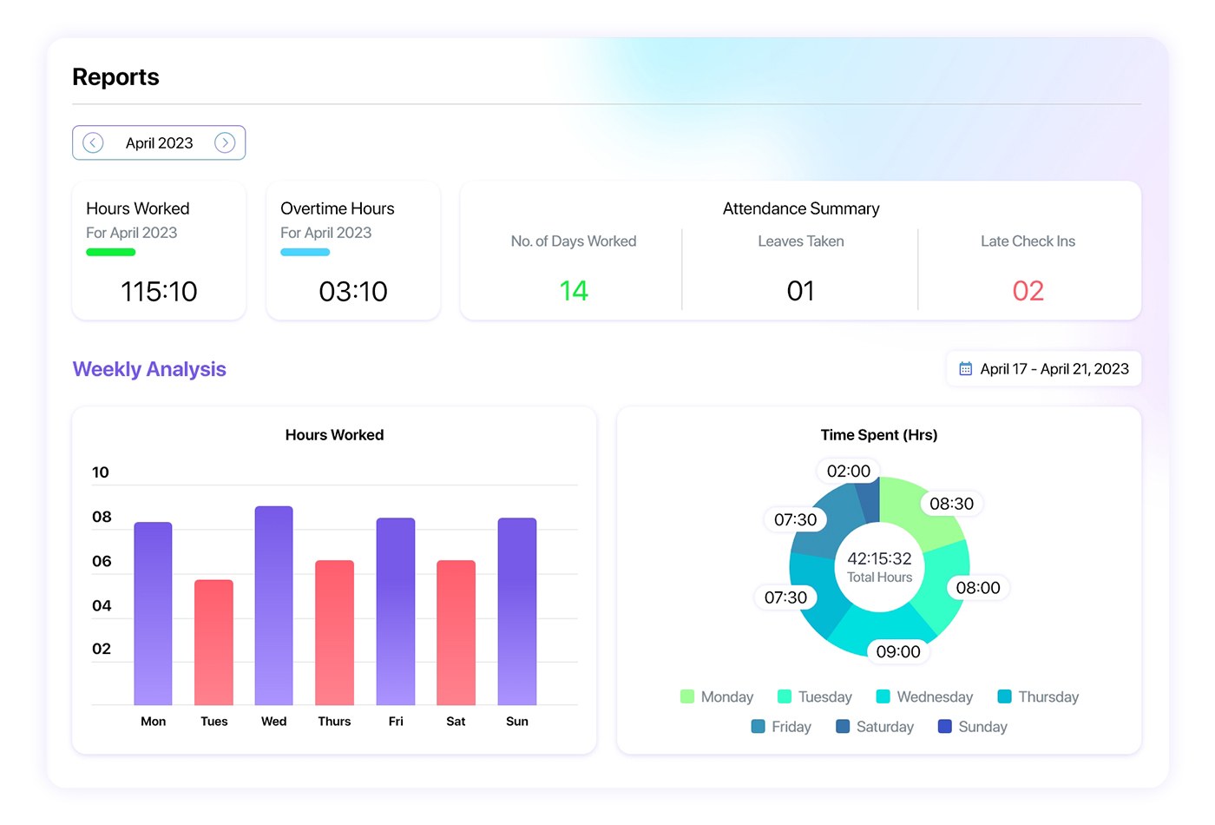Go to previous month arrow
Viewport: 1215px width, 825px height.
[93, 142]
